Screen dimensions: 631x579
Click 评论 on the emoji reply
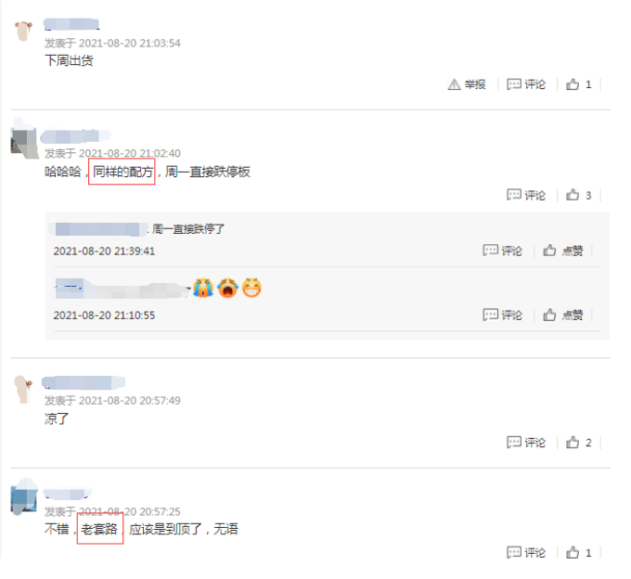[503, 315]
